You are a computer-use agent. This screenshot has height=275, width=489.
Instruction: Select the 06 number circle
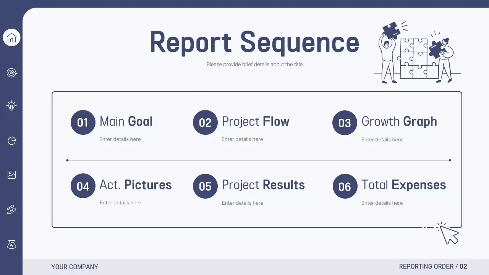[345, 186]
